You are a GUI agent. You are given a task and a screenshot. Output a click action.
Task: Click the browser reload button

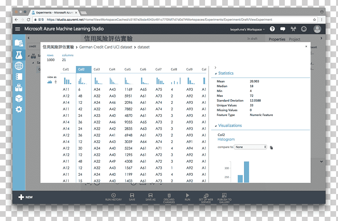click(28, 20)
